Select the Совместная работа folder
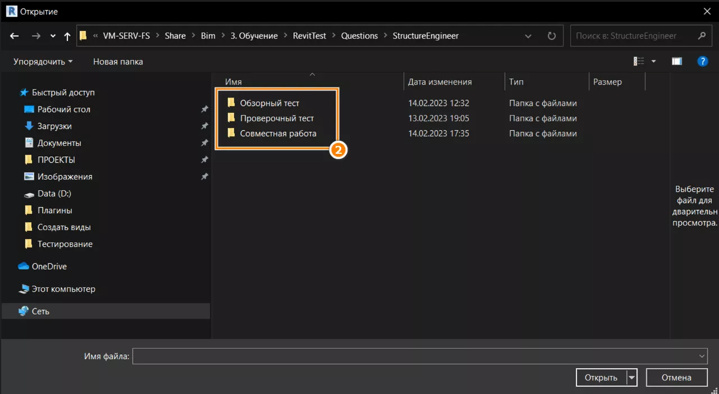Viewport: 719px width, 394px height. click(278, 134)
